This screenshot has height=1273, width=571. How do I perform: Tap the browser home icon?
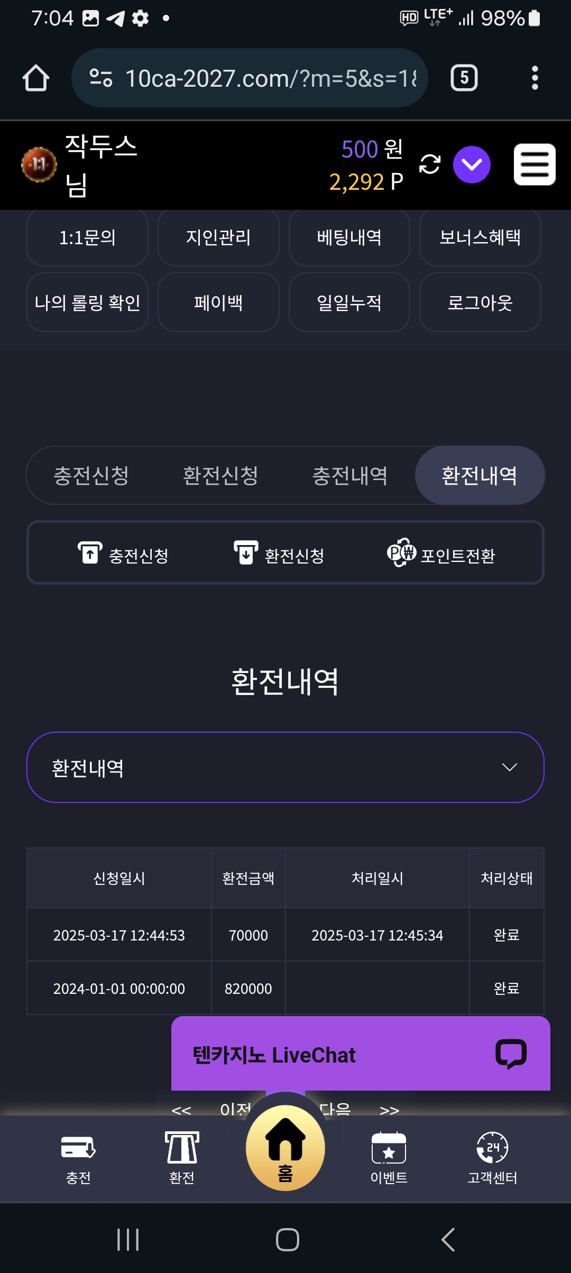click(x=36, y=78)
